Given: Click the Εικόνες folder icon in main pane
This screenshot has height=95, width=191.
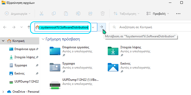Looking at the screenshot, I should tap(113, 67).
